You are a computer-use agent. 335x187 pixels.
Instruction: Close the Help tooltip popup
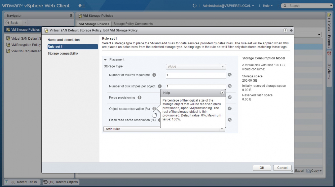(222, 93)
